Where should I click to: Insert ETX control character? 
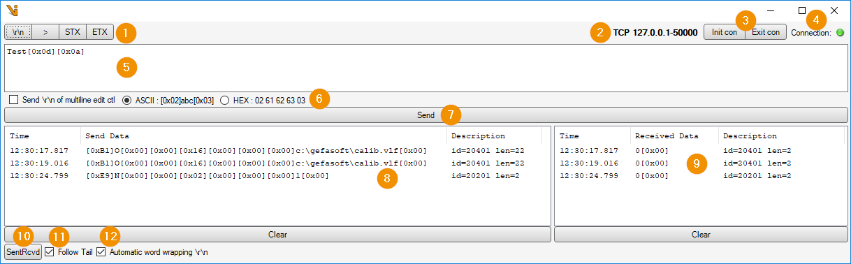point(100,32)
